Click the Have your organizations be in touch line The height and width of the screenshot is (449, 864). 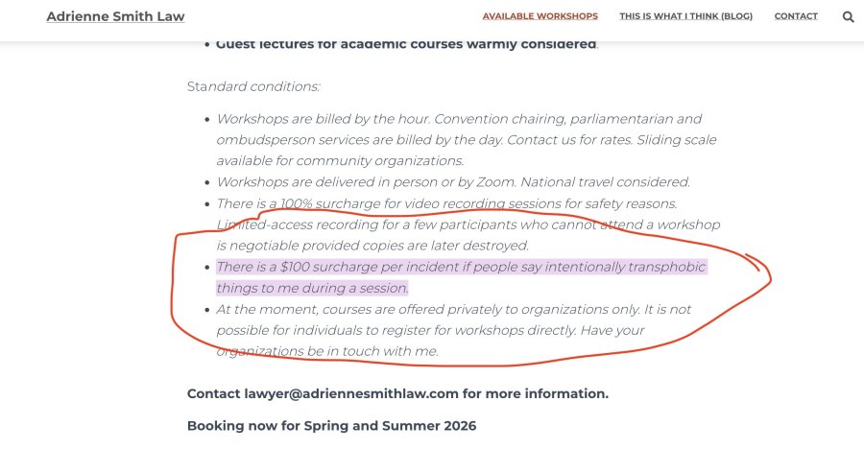tap(430, 341)
